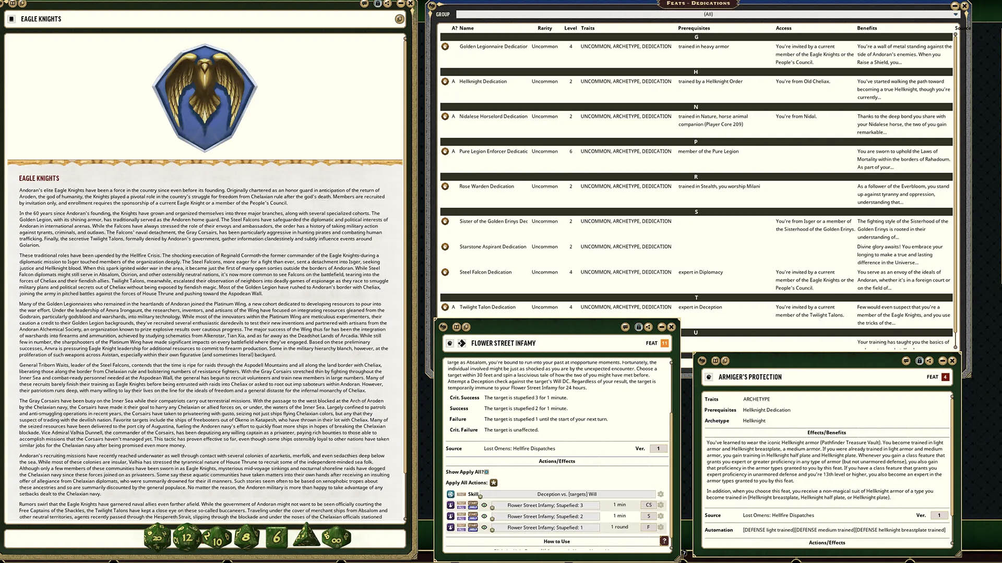Viewport: 1002px width, 563px height.
Task: Click the lock icon on Armiger's Protection
Action: pyautogui.click(x=919, y=361)
